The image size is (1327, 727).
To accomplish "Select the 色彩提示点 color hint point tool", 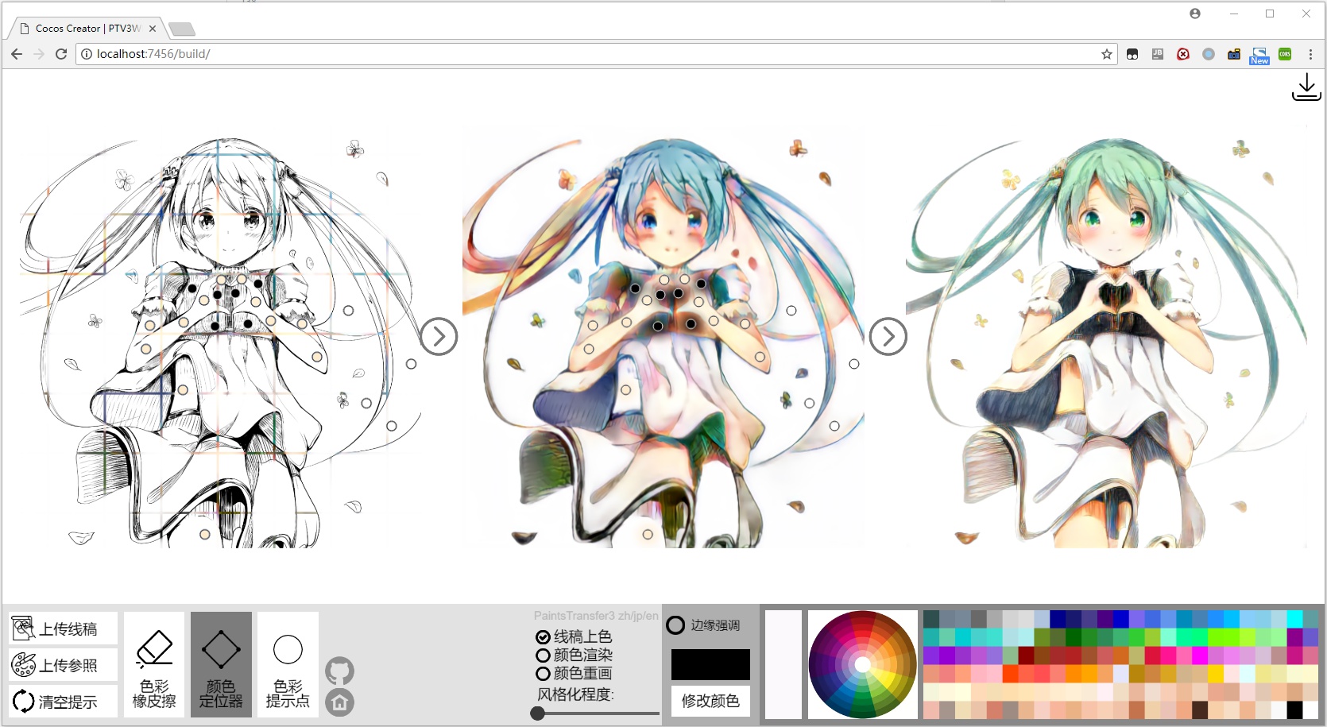I will 288,664.
